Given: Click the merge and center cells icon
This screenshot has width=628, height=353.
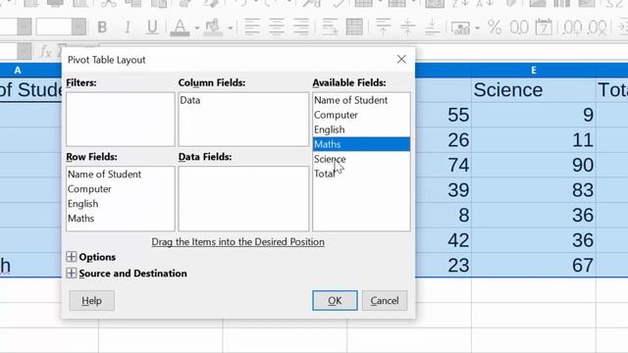Looking at the screenshot, I should pyautogui.click(x=354, y=26).
